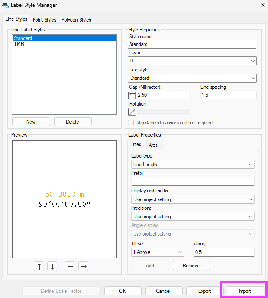Screen dimensions: 268x298
Task: Open the Display units suffix dropdown
Action: [193, 199]
